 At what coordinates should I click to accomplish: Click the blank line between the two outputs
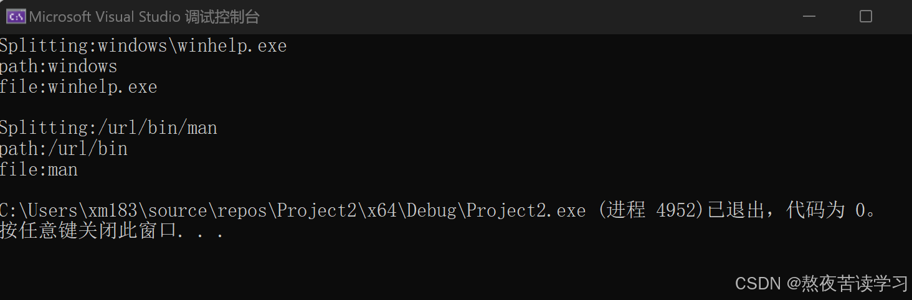tap(187, 108)
